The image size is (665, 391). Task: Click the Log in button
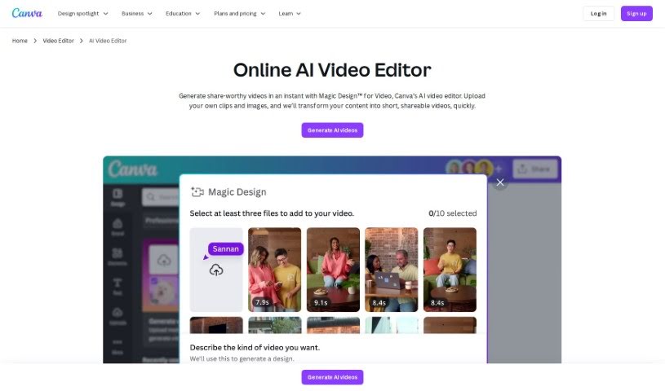(x=598, y=14)
